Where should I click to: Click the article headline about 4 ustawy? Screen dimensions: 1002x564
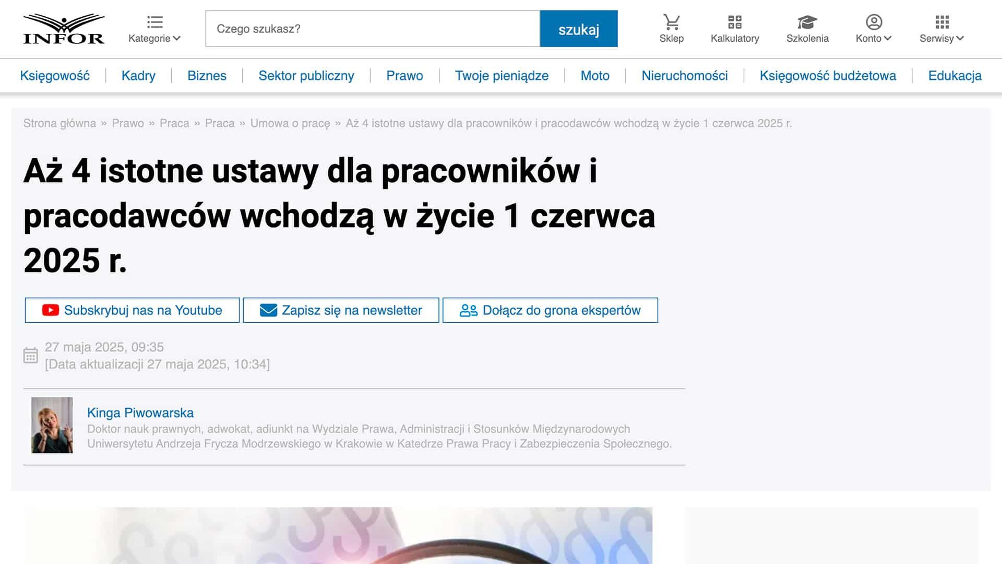point(339,215)
